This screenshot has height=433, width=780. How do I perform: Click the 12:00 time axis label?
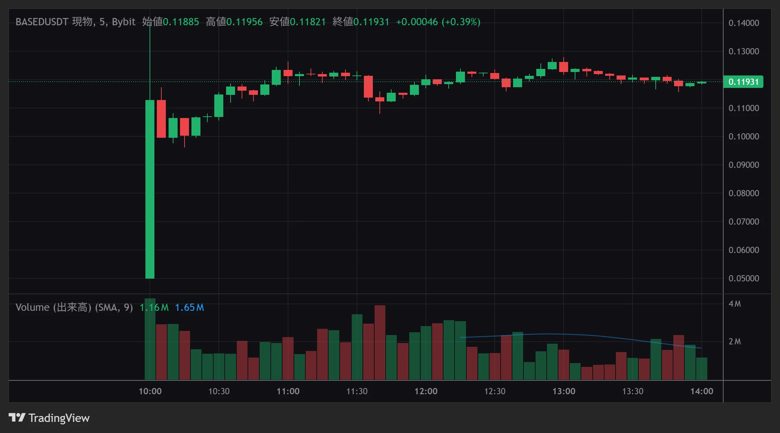tap(426, 391)
